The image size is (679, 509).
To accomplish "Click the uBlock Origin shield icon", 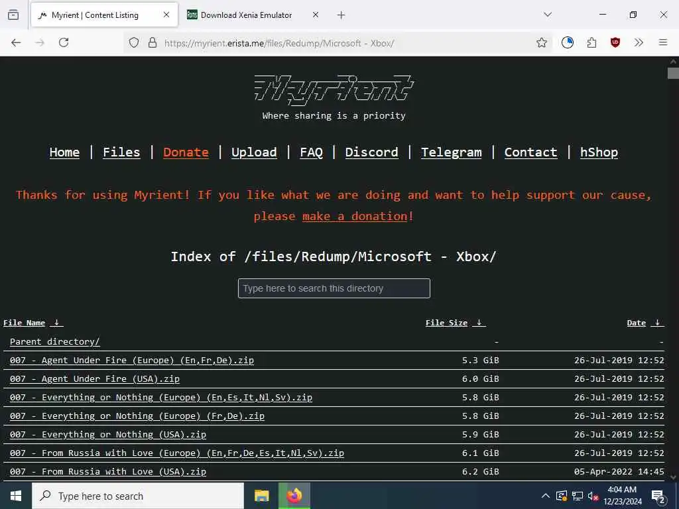I will coord(615,42).
